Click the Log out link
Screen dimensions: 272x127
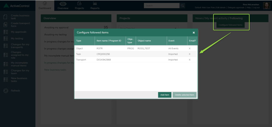tap(256, 8)
